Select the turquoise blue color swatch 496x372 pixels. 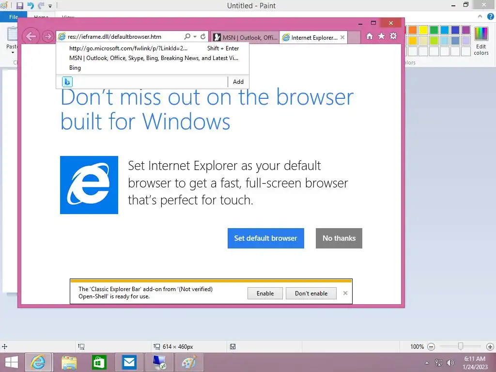point(445,30)
